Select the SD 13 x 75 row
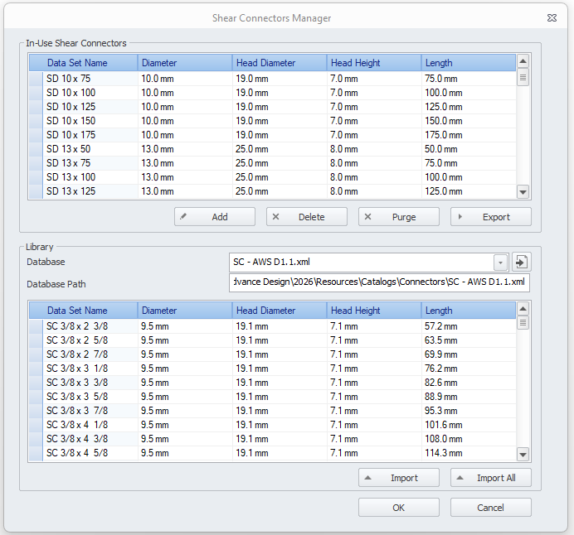The image size is (574, 535). (x=272, y=163)
